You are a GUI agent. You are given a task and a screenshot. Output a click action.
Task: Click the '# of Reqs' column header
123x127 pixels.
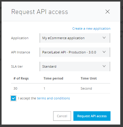tap(21, 78)
